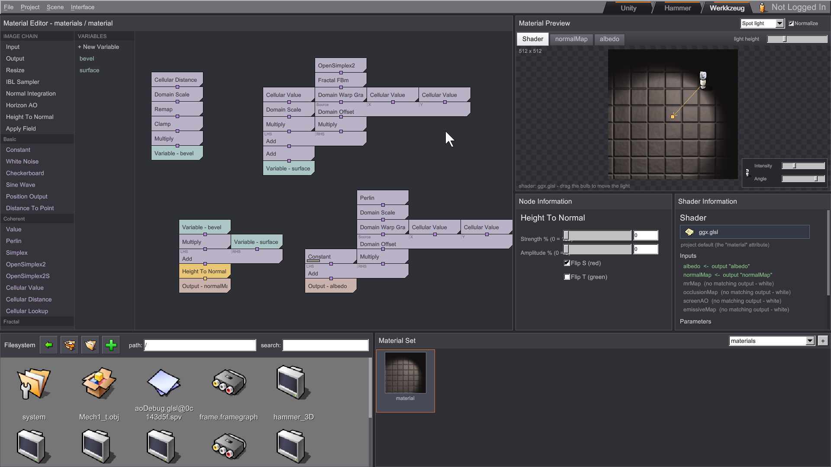Select the yellow Height To Normal node
The width and height of the screenshot is (831, 467).
click(204, 271)
